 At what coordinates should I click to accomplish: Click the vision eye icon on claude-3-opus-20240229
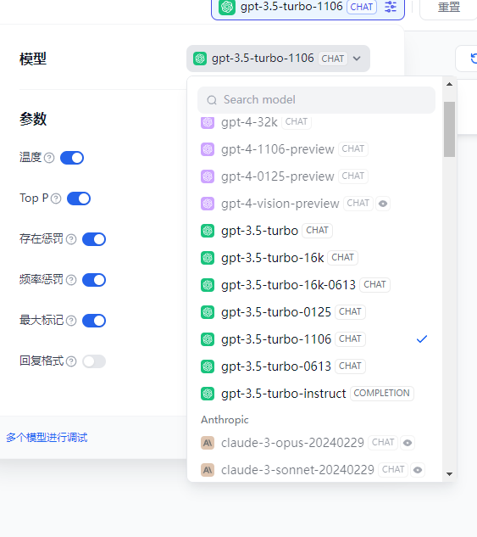(408, 443)
